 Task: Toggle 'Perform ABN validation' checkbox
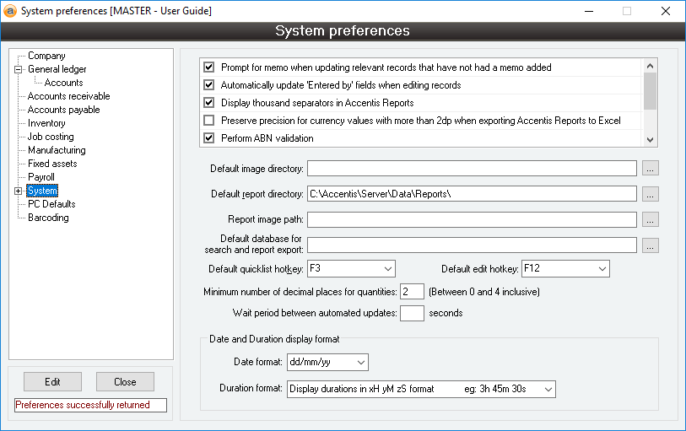[209, 138]
